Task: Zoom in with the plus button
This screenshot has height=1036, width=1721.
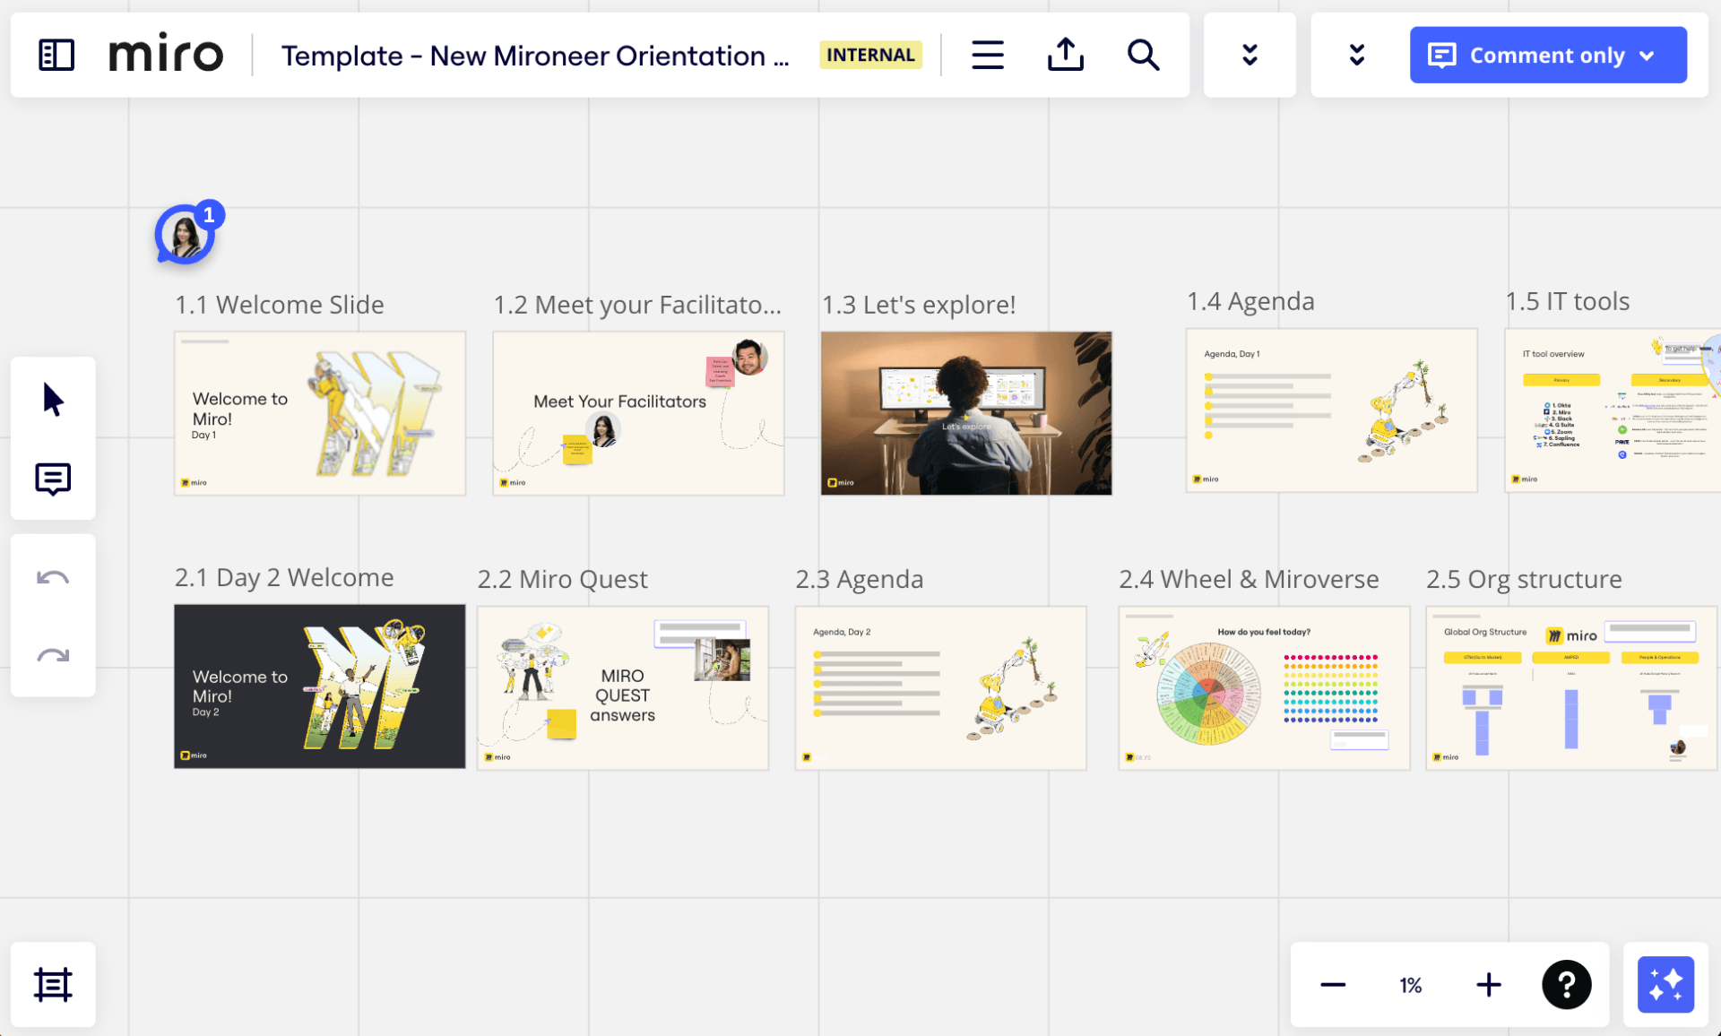Action: point(1488,985)
